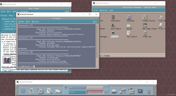This screenshot has height=96, width=176.
Task: Open the Calculator icon in Application Manager
Action: tap(113, 17)
